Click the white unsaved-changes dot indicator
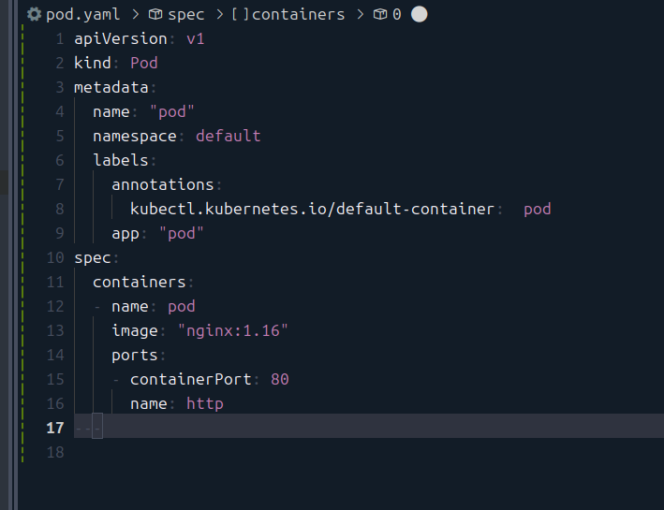 pos(419,15)
